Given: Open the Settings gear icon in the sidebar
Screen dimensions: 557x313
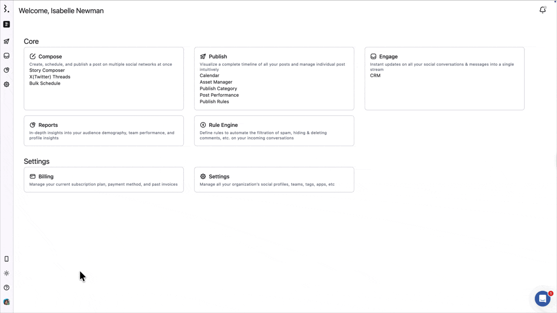Looking at the screenshot, I should (x=7, y=84).
